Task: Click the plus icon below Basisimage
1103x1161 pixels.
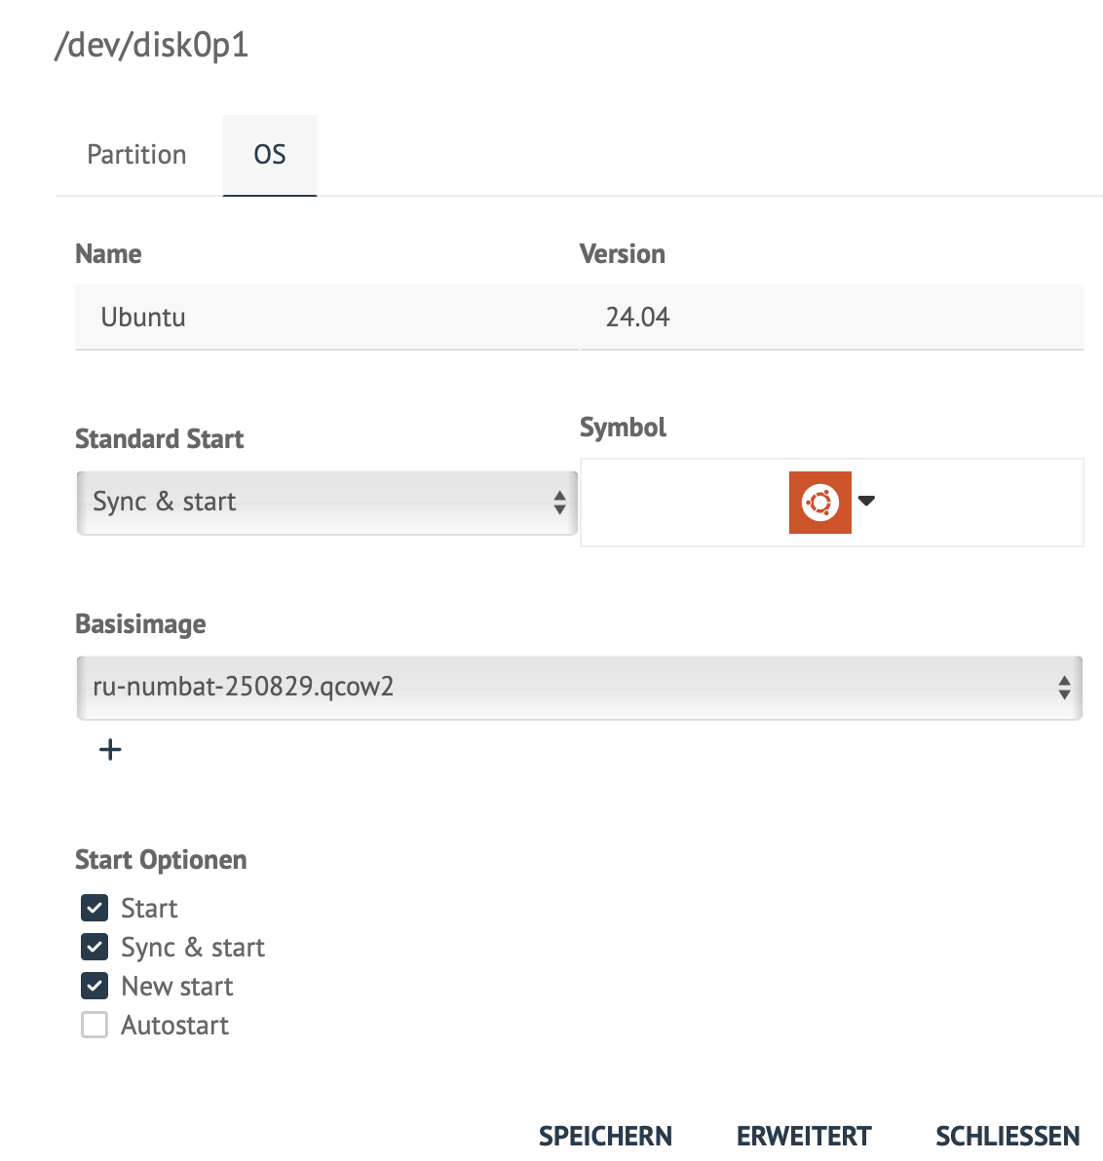Action: tap(111, 749)
